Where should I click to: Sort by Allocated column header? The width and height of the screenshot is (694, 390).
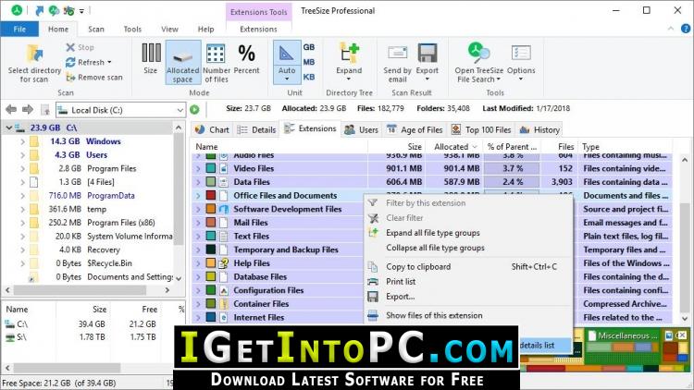pyautogui.click(x=452, y=146)
